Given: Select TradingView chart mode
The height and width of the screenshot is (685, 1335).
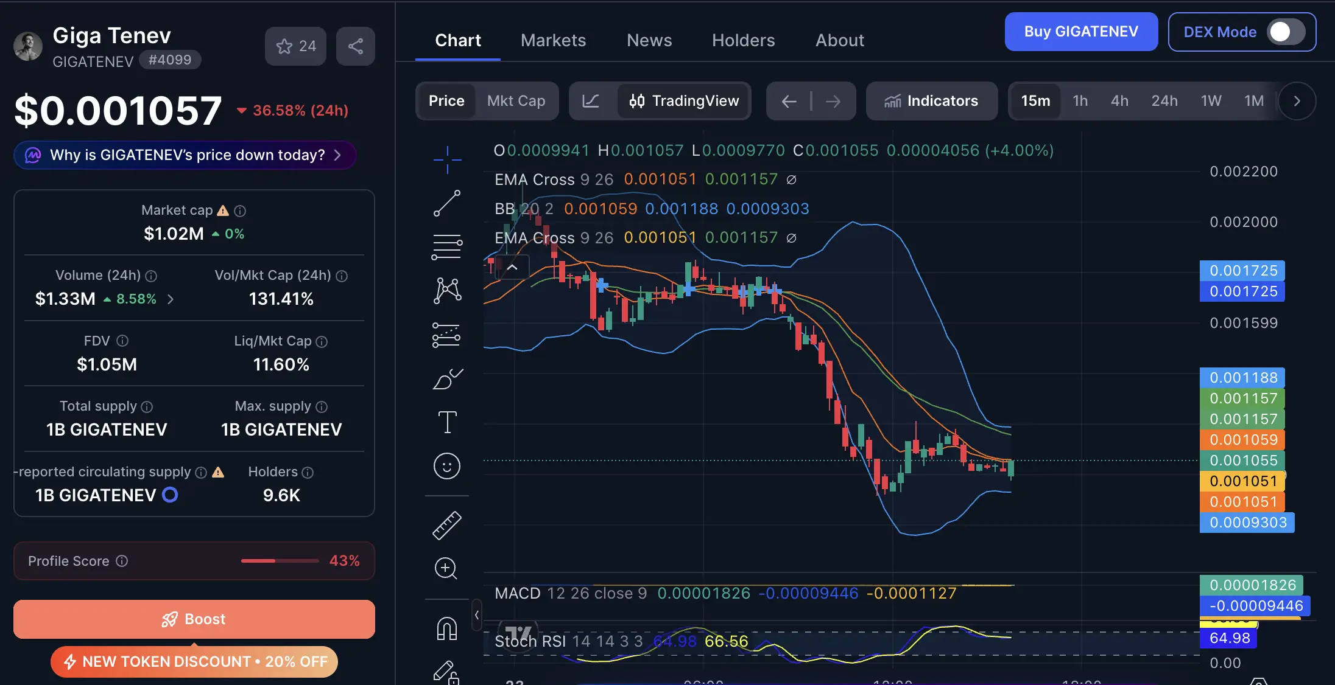Looking at the screenshot, I should (x=684, y=101).
